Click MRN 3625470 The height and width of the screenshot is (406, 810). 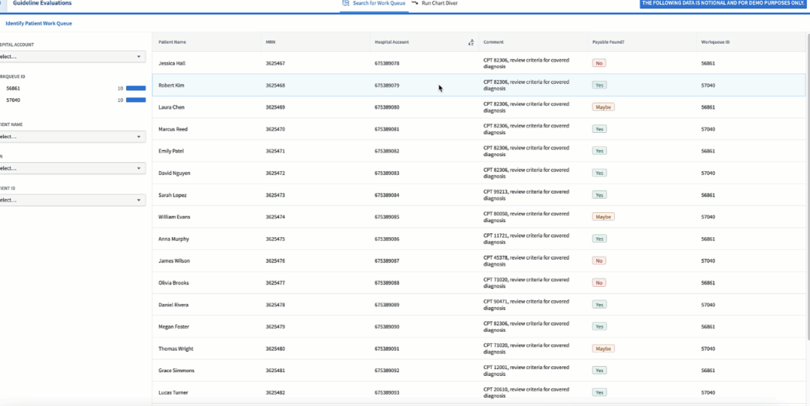point(274,129)
